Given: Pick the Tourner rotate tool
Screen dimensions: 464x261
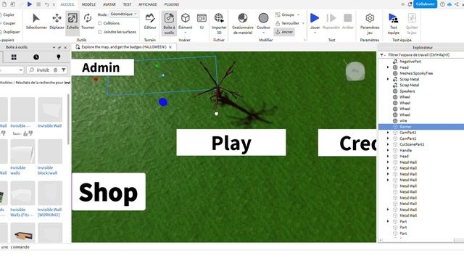Looking at the screenshot, I should click(88, 21).
